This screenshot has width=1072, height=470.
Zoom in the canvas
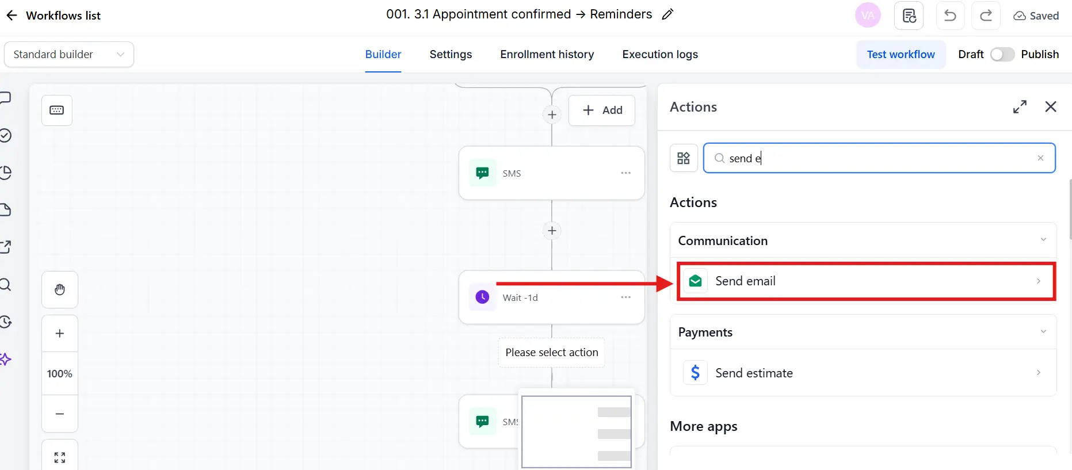[60, 333]
